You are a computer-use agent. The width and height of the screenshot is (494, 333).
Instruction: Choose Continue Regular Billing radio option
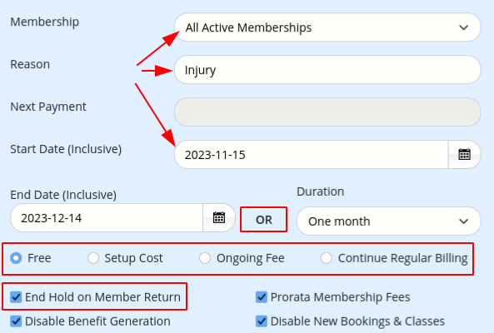[x=327, y=258]
